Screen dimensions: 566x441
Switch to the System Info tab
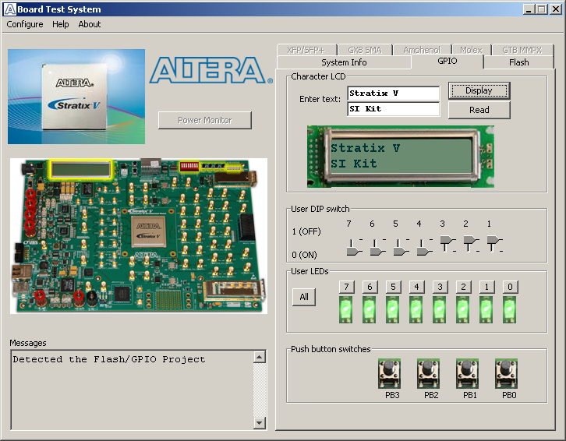[344, 62]
